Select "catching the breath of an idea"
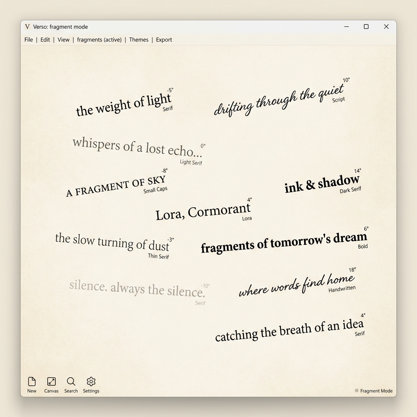 tap(290, 330)
